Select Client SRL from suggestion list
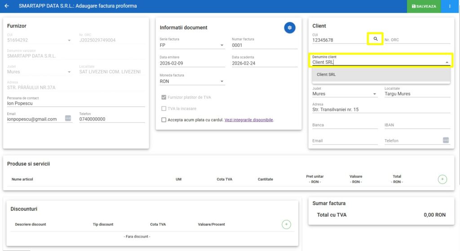The image size is (460, 251). tap(327, 75)
